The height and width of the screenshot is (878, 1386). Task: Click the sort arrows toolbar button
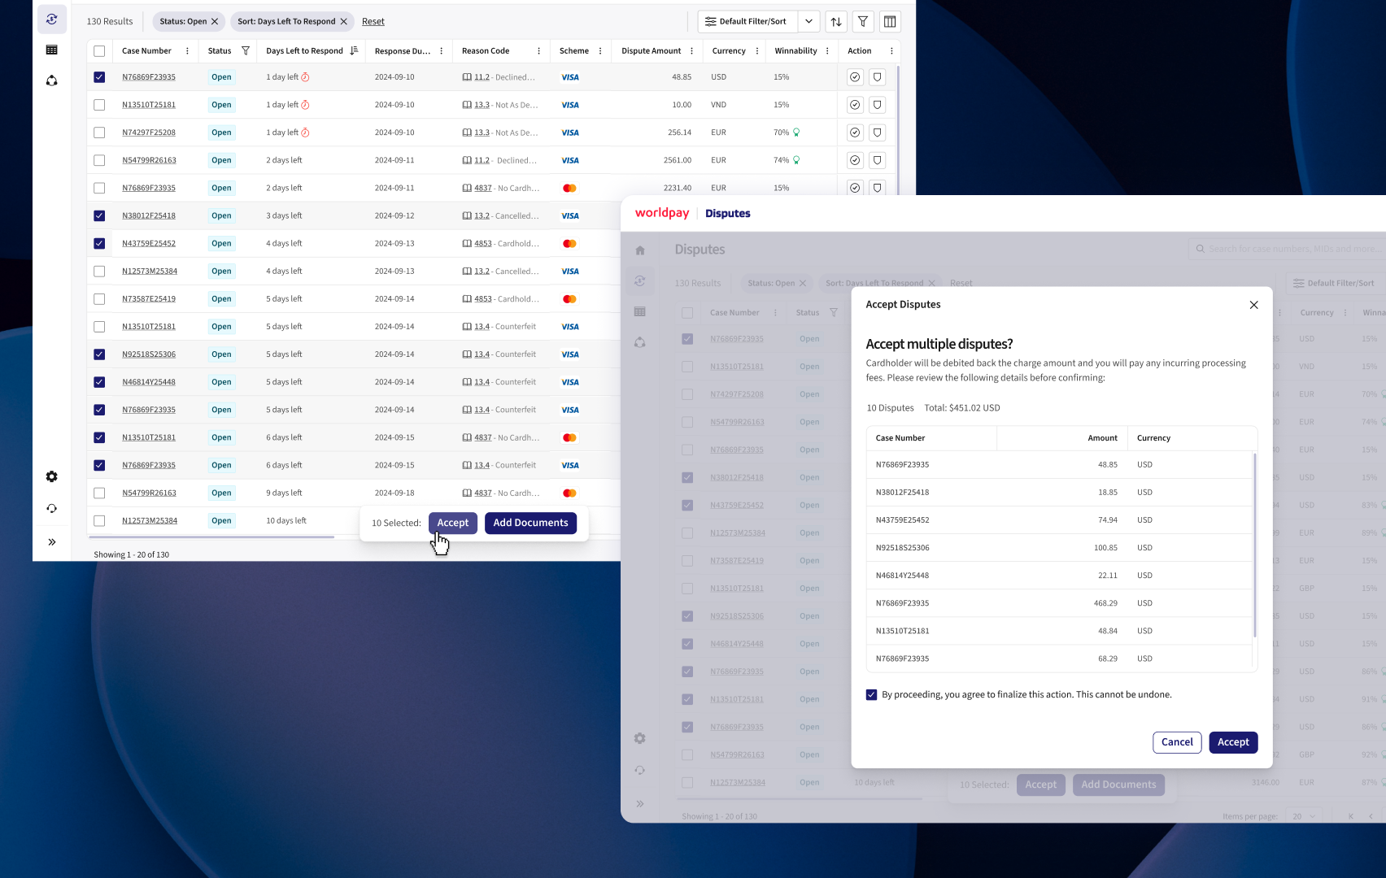click(836, 21)
